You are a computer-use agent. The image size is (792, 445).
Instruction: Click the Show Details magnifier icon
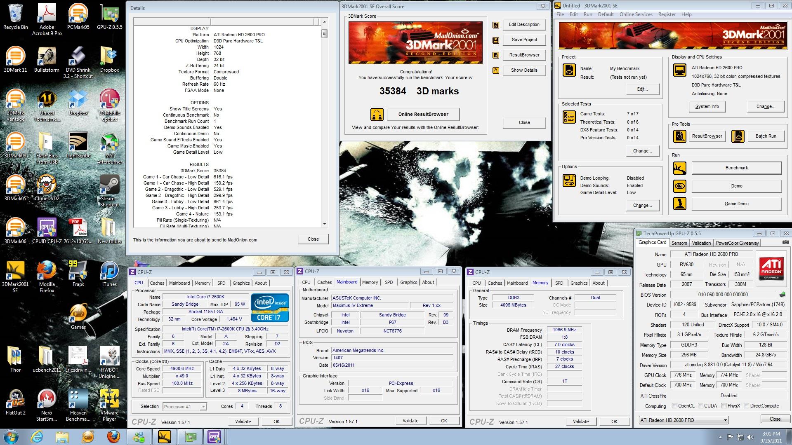496,70
